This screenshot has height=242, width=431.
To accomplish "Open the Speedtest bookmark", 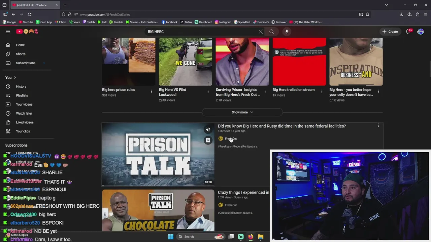I will coord(242,22).
